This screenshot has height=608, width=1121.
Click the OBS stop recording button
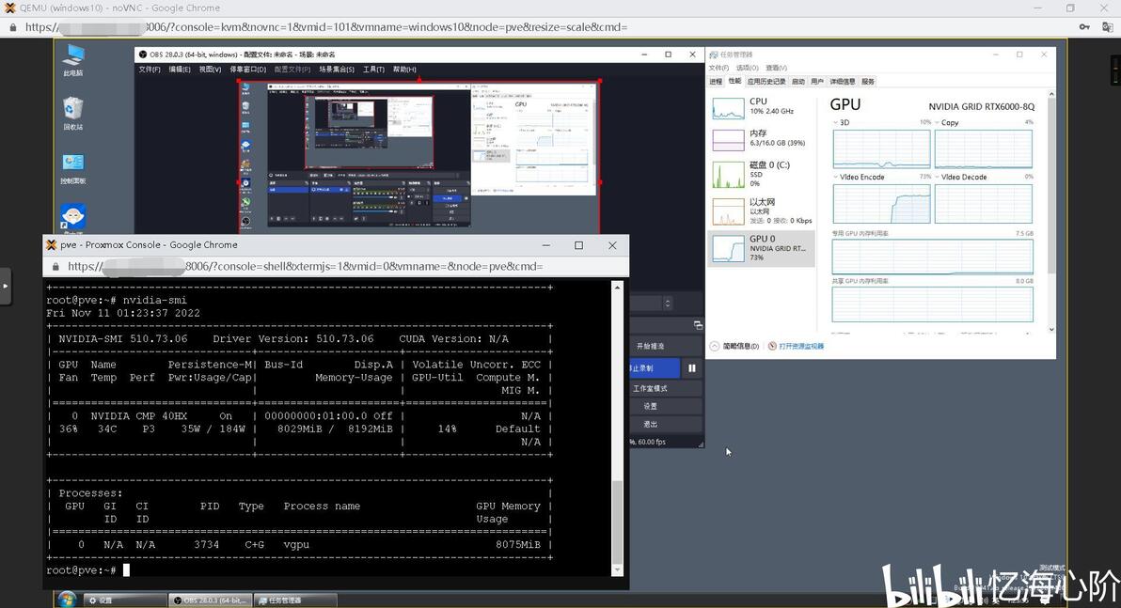coord(655,368)
